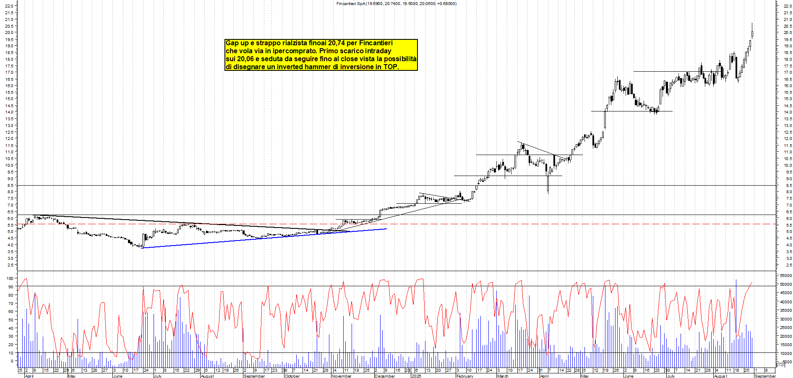Click the 'October' month label on time axis
This screenshot has width=793, height=378.
tap(292, 376)
